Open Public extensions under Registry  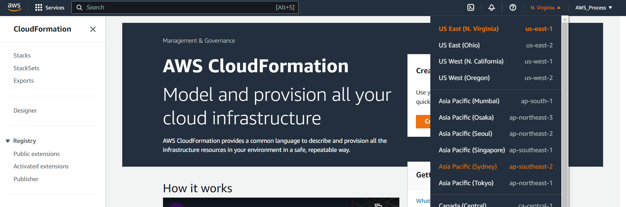click(36, 154)
